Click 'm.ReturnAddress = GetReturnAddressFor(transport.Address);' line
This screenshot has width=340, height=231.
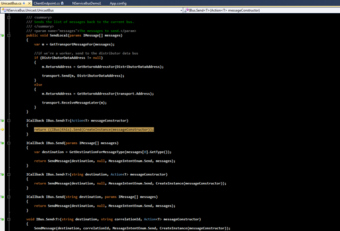98,93
